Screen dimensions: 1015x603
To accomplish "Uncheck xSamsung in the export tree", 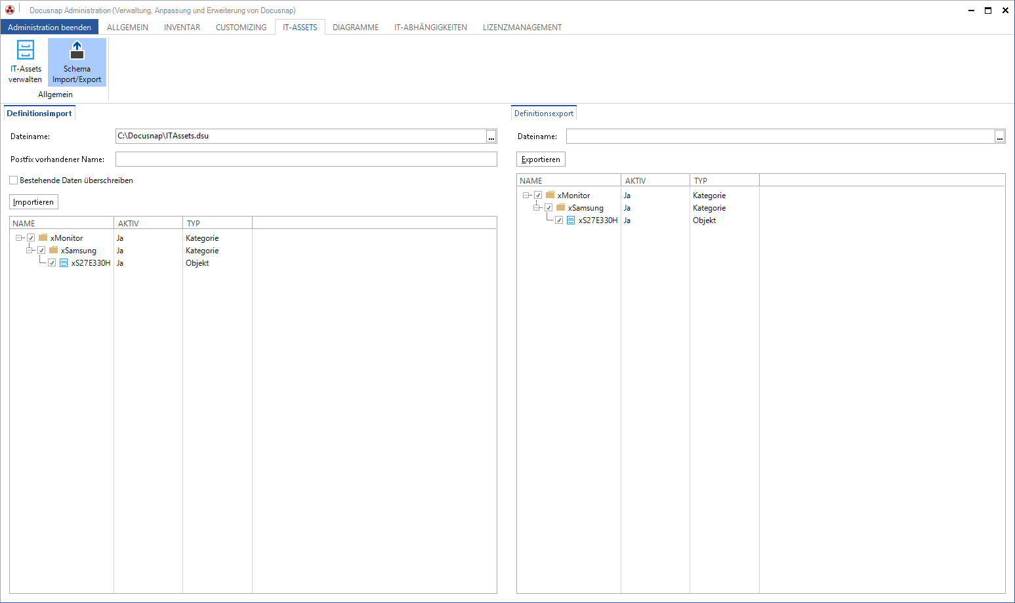I will (x=549, y=207).
